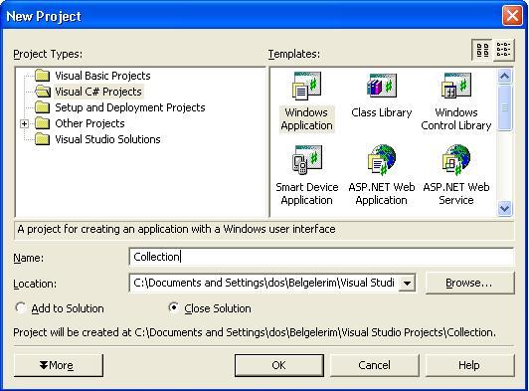Choose the ASP.NET Web Application icon
The image size is (529, 391).
click(x=382, y=160)
